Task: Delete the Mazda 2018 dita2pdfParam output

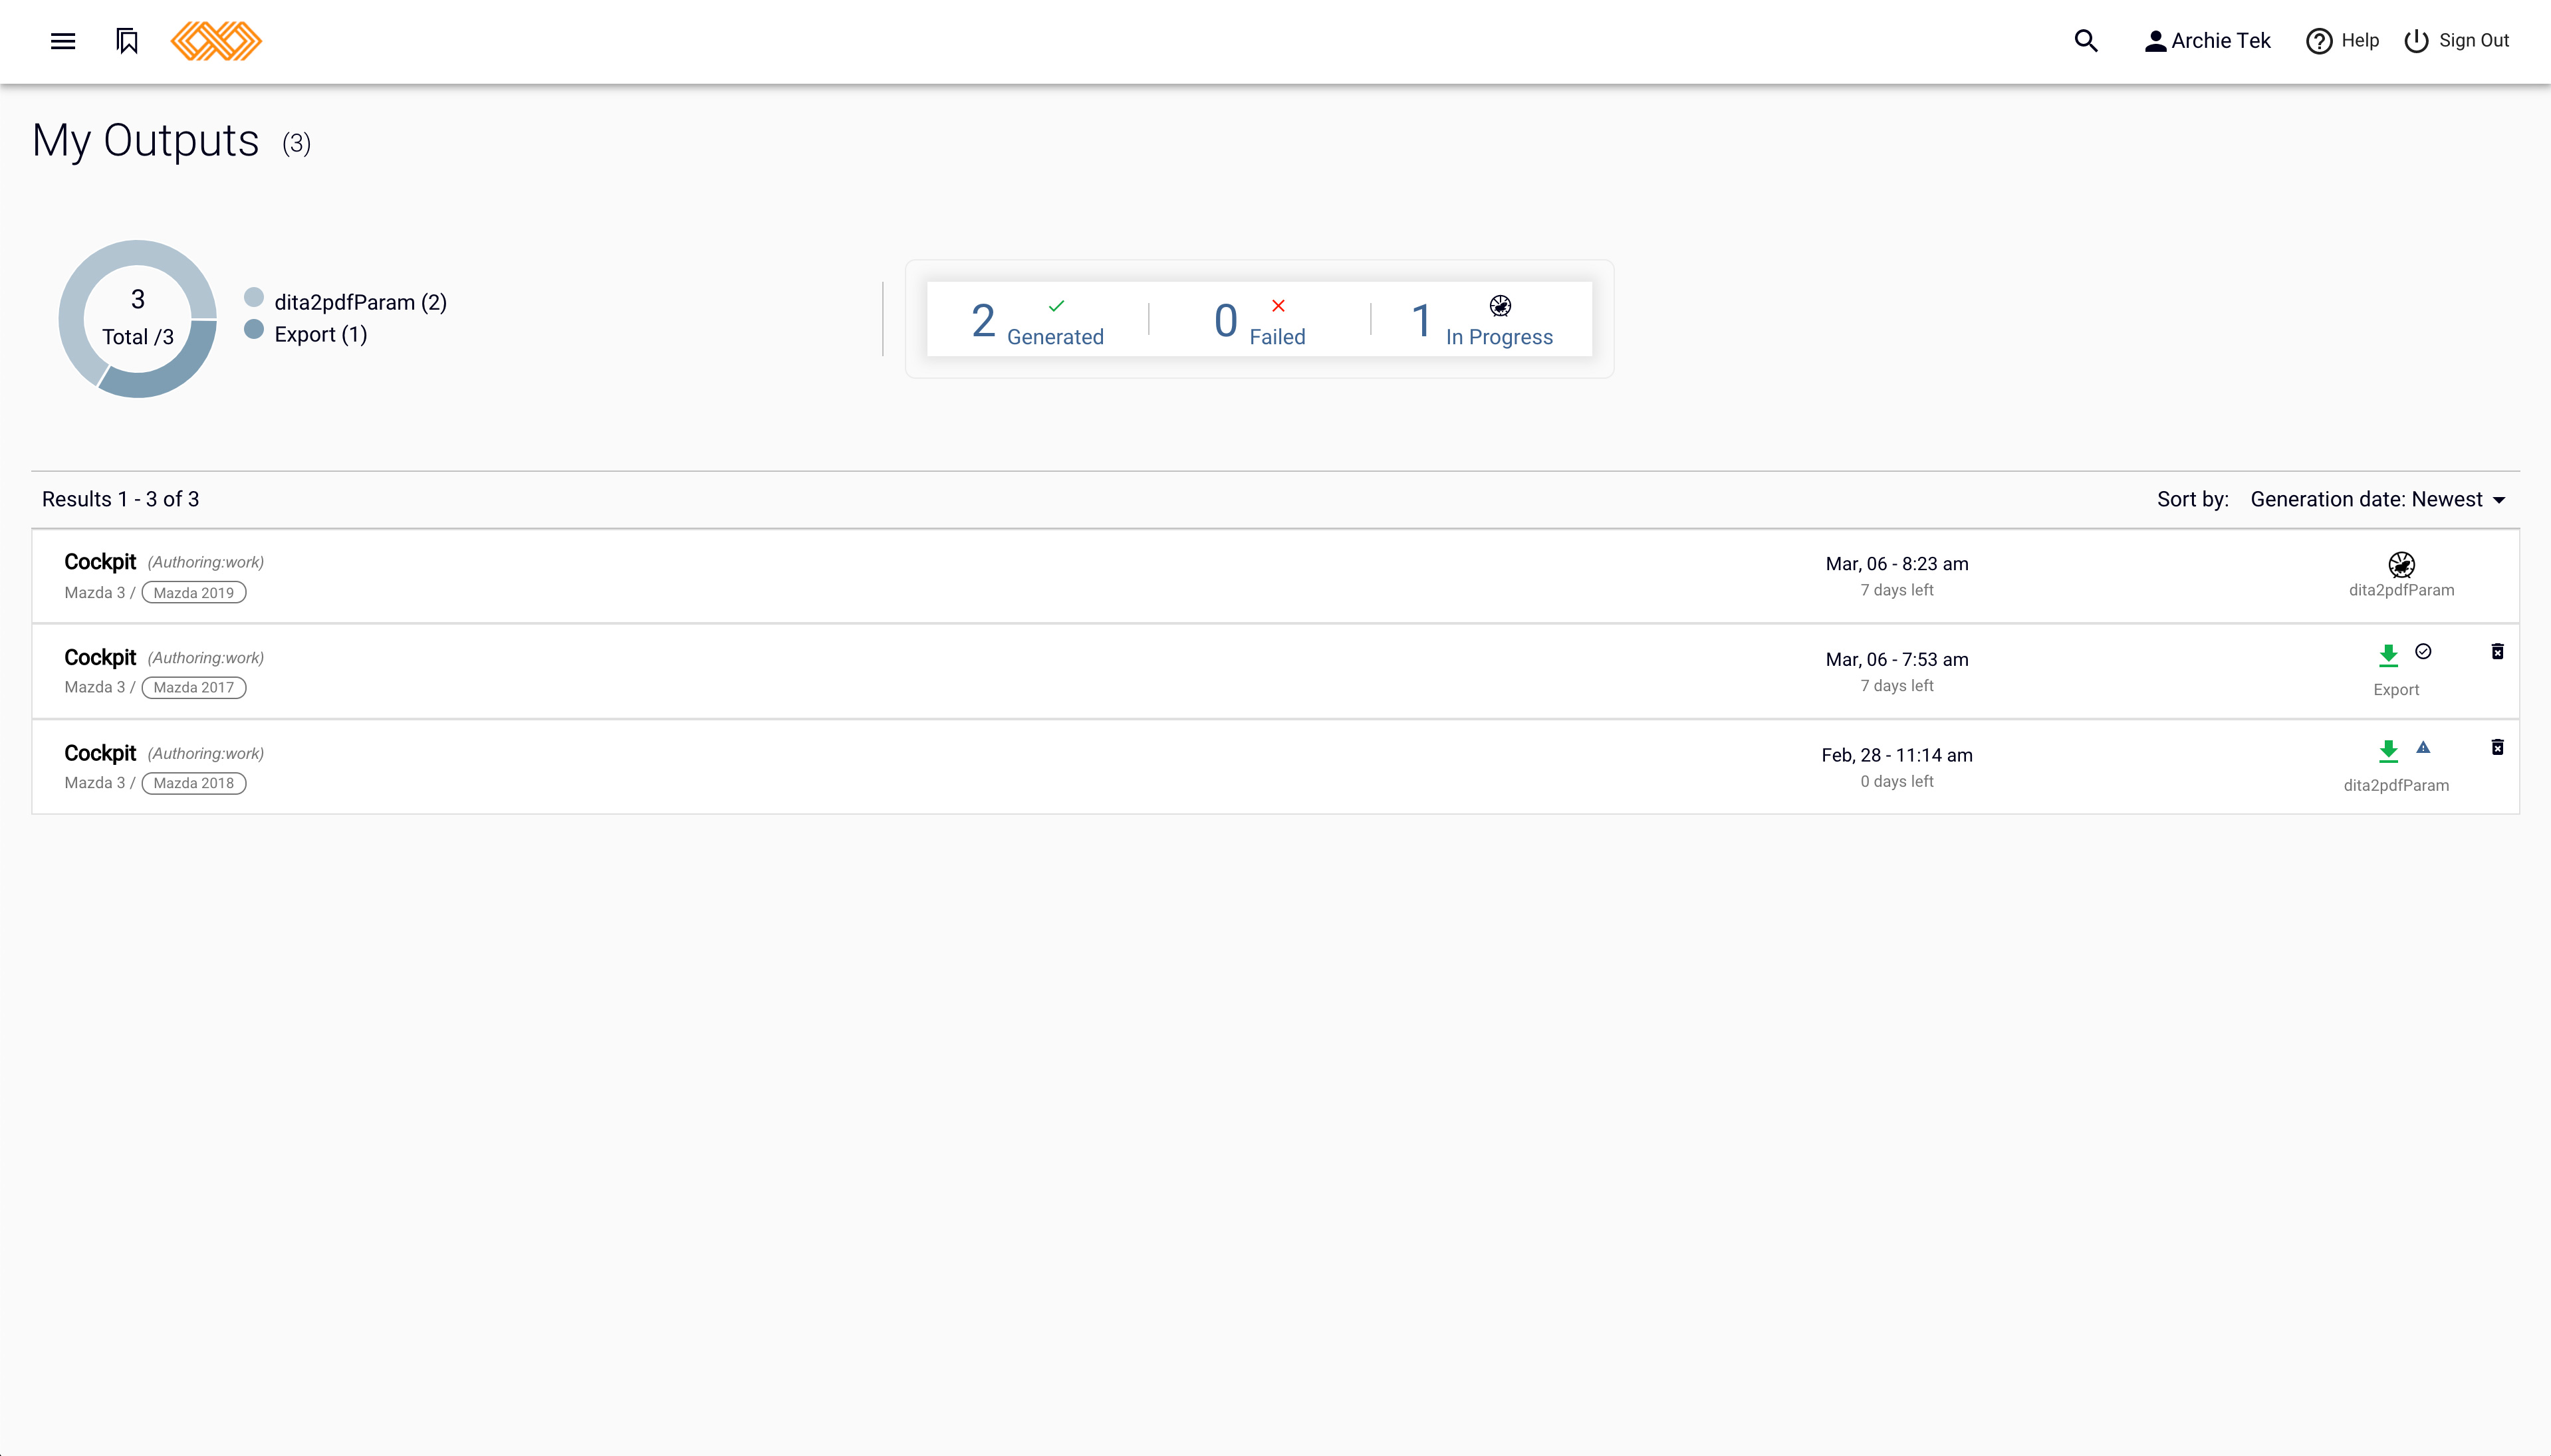Action: point(2497,747)
